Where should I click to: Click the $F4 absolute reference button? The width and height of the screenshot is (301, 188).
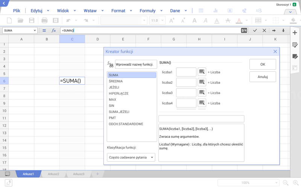[244, 30]
